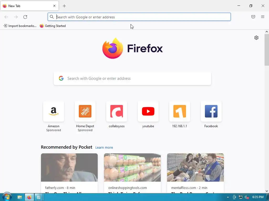Open the mentalfloss.com store thumbnail
This screenshot has width=269, height=201.
point(195,167)
